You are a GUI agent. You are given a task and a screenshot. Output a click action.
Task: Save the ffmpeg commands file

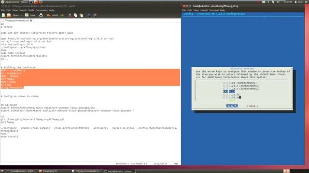(x=30, y=15)
